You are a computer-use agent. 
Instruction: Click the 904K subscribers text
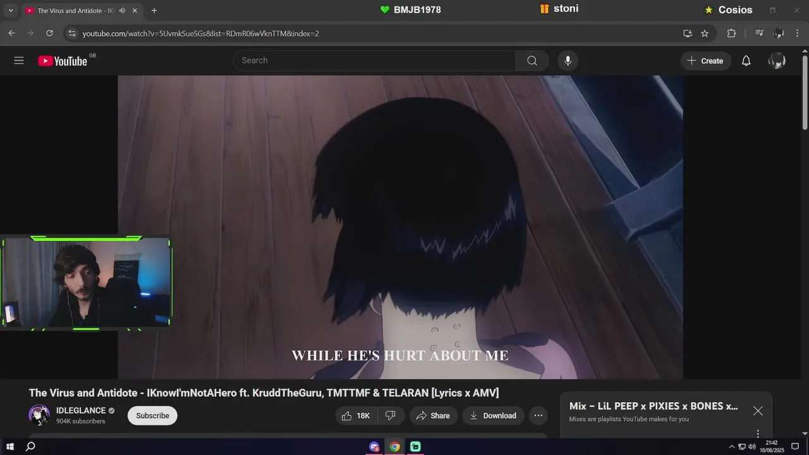click(x=80, y=422)
